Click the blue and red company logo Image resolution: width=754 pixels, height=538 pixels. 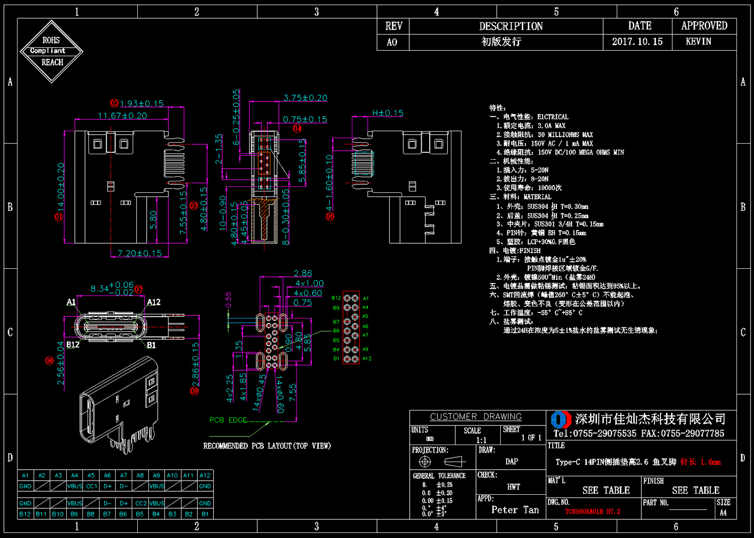point(561,419)
